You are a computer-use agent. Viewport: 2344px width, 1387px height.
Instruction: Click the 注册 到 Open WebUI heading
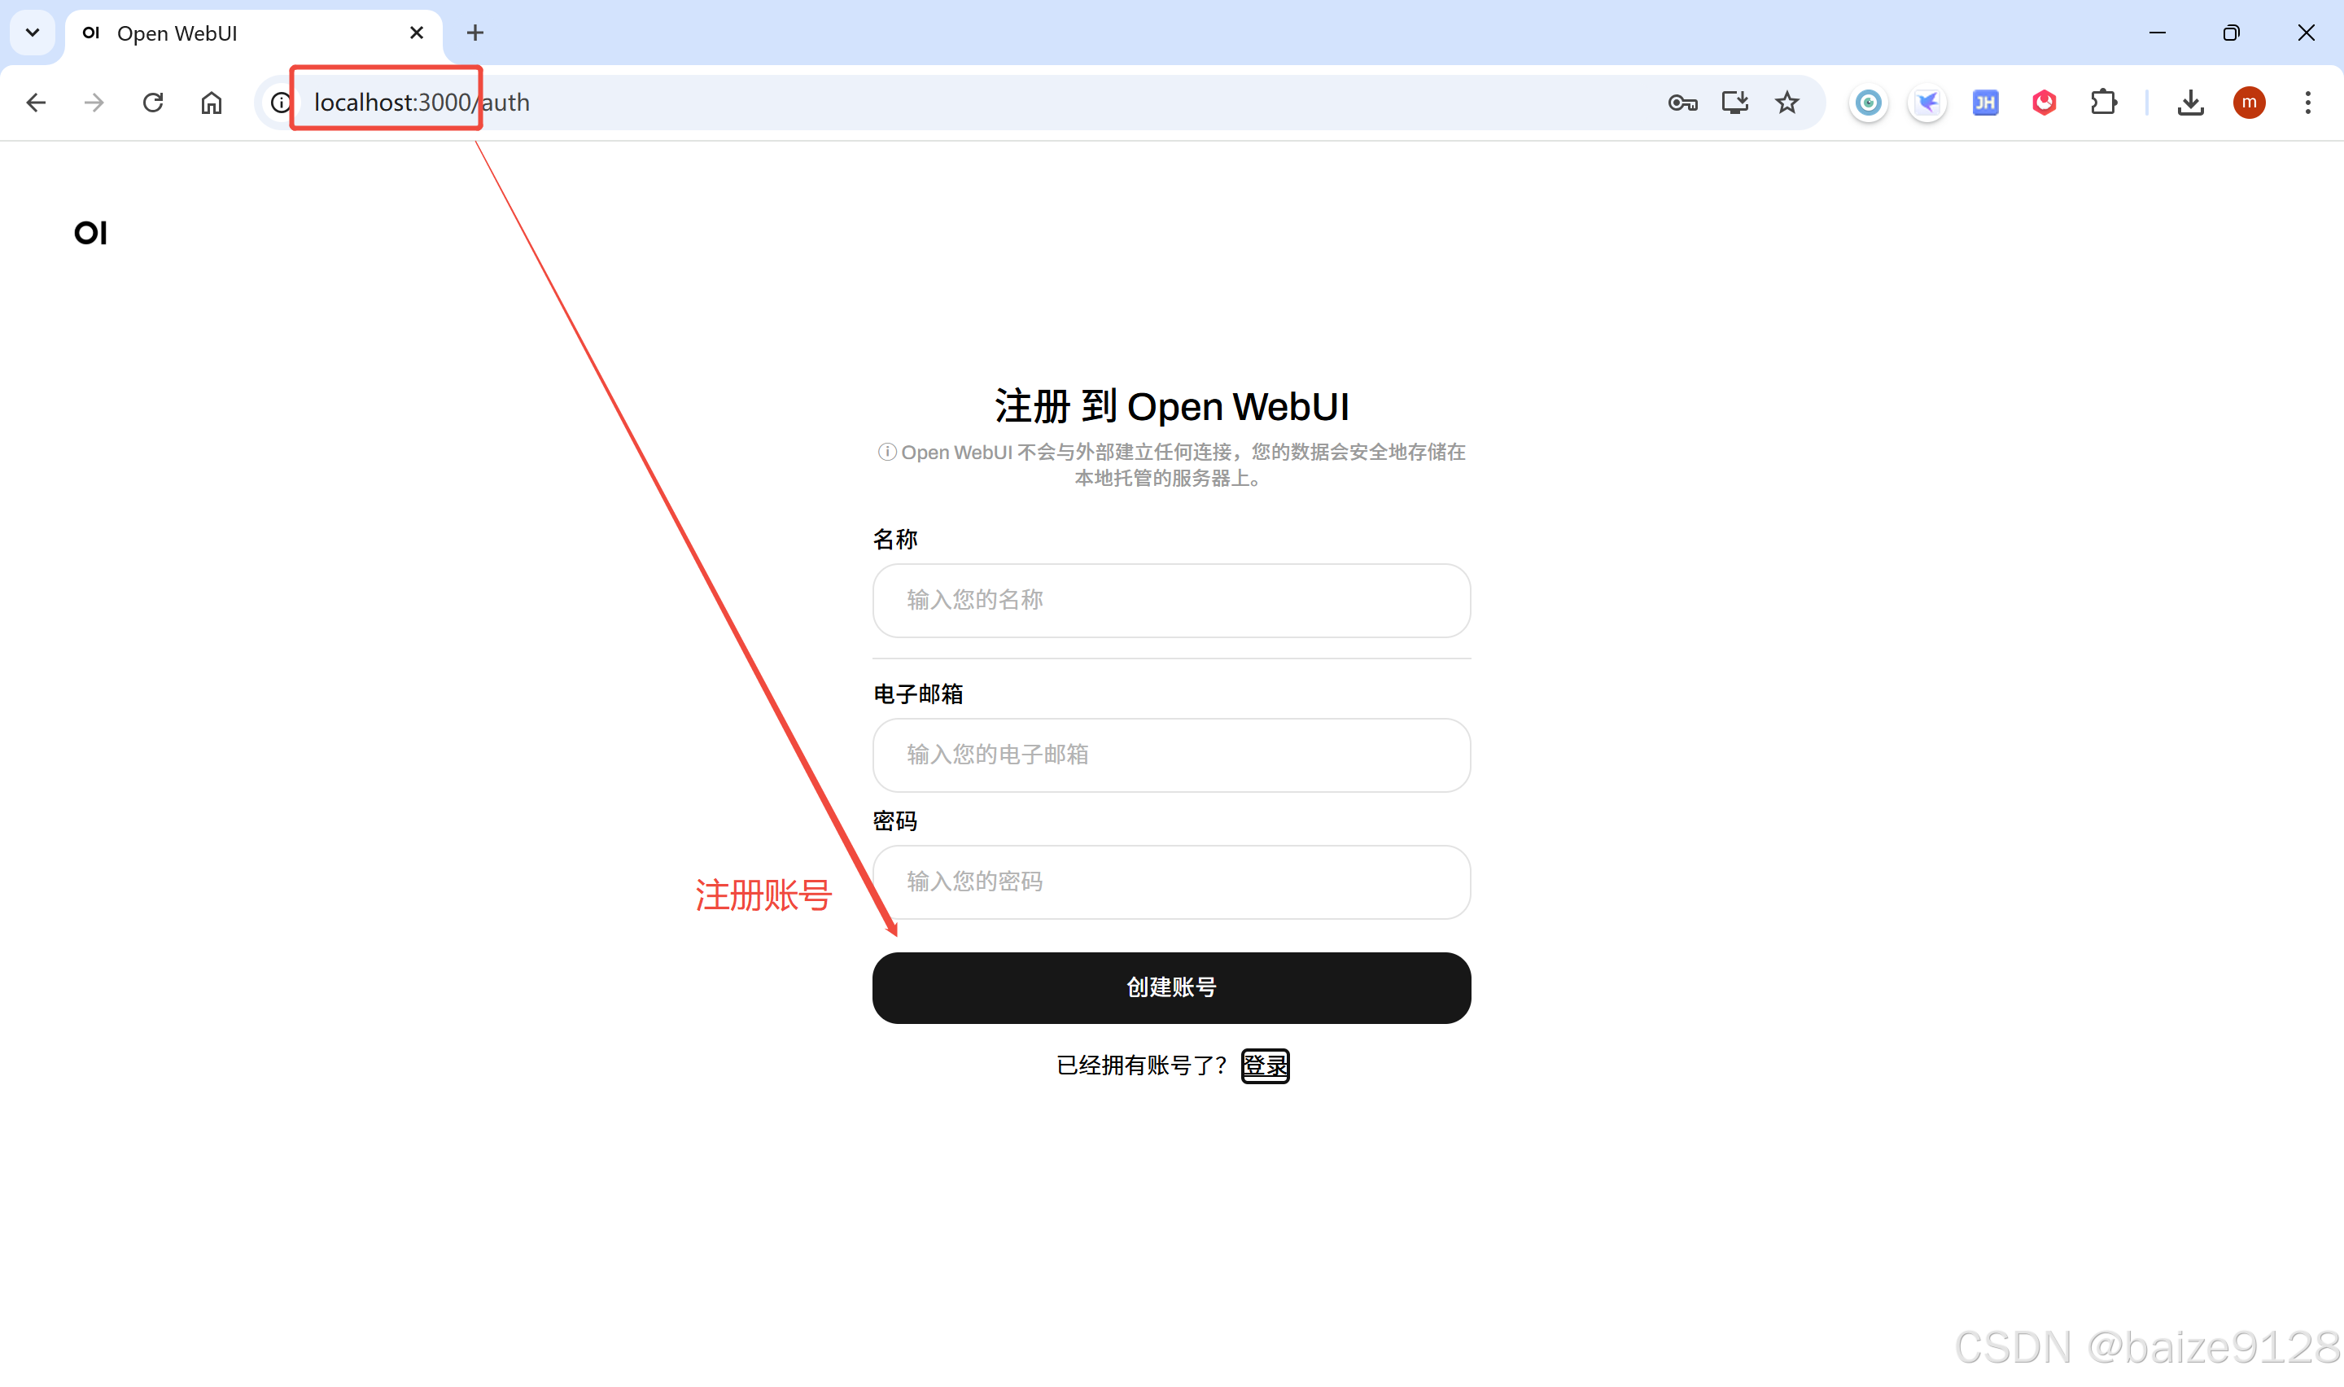(1171, 406)
